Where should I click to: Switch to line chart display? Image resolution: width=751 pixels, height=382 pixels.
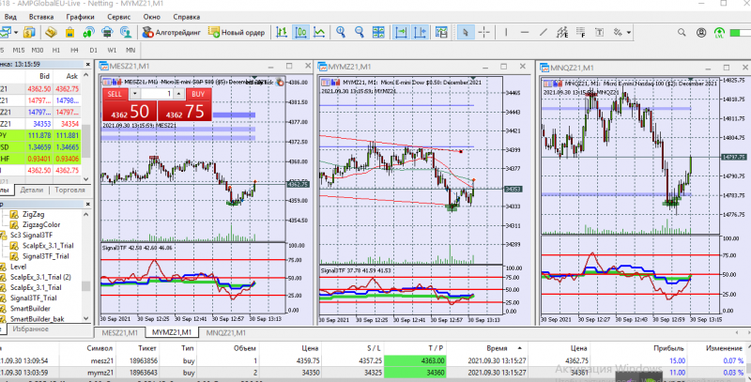pyautogui.click(x=320, y=33)
